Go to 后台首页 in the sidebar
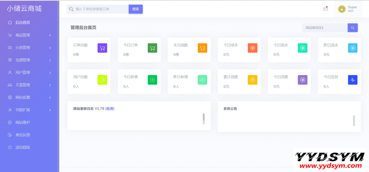Screen dimensions: 369x172 22,23
